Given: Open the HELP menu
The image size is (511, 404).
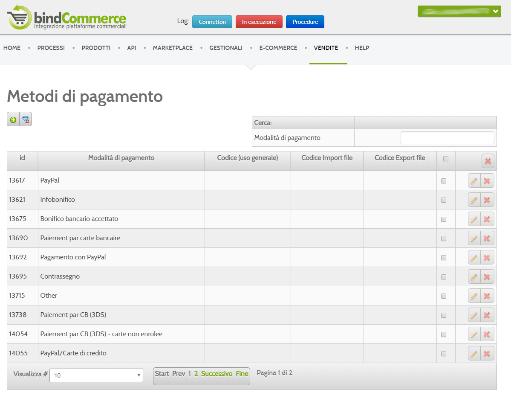Looking at the screenshot, I should pos(362,48).
